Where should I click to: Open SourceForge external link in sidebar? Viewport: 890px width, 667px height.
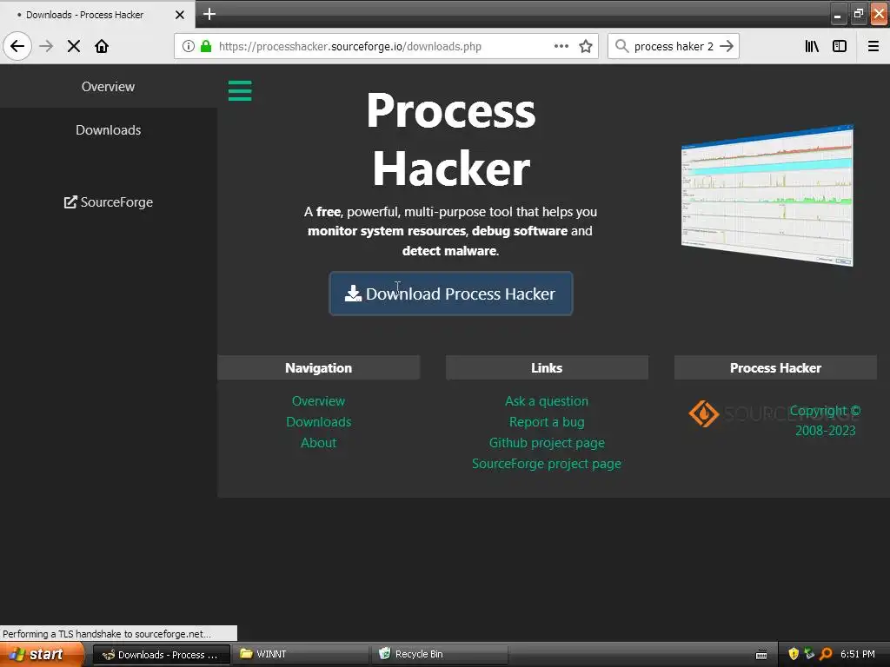pos(109,201)
